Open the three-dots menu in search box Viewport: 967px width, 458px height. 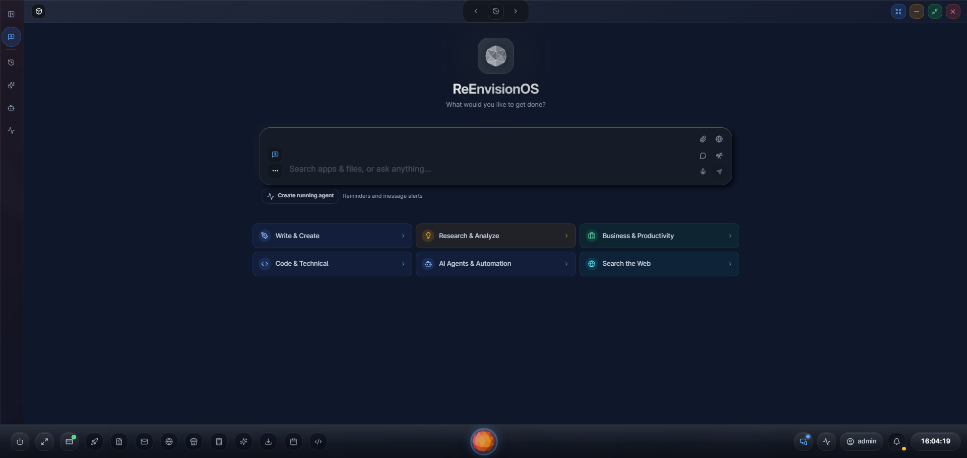275,171
